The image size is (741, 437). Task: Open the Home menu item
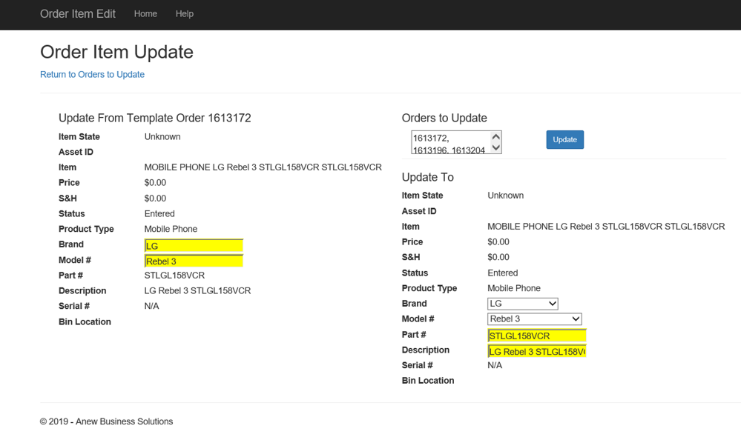[145, 14]
